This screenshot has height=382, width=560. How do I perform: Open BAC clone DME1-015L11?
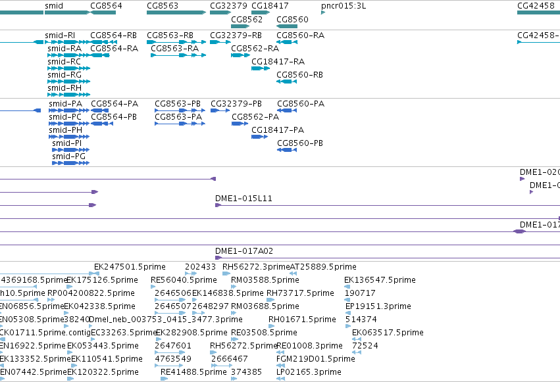[x=243, y=199]
